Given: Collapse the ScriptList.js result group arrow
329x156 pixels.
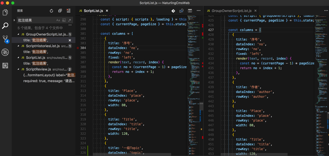Looking at the screenshot, I should 18,58.
